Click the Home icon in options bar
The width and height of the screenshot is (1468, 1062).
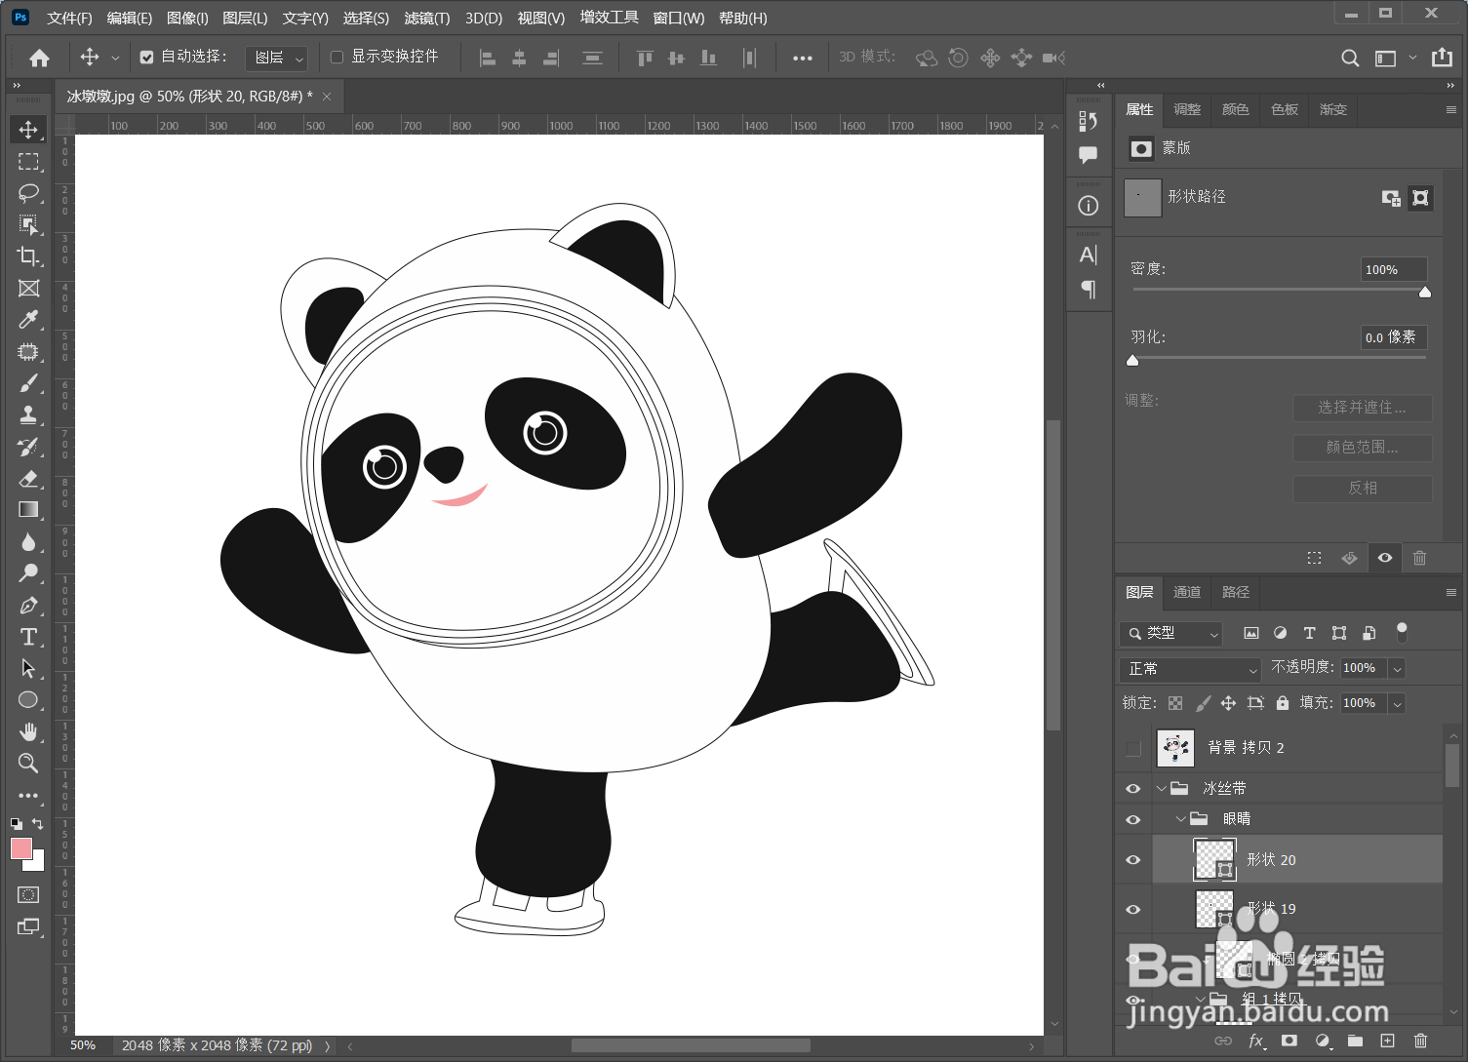click(39, 58)
